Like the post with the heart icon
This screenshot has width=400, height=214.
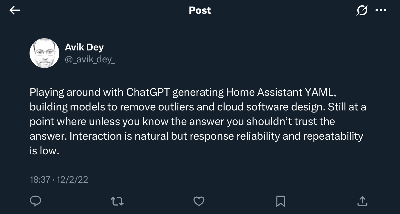[x=199, y=201]
